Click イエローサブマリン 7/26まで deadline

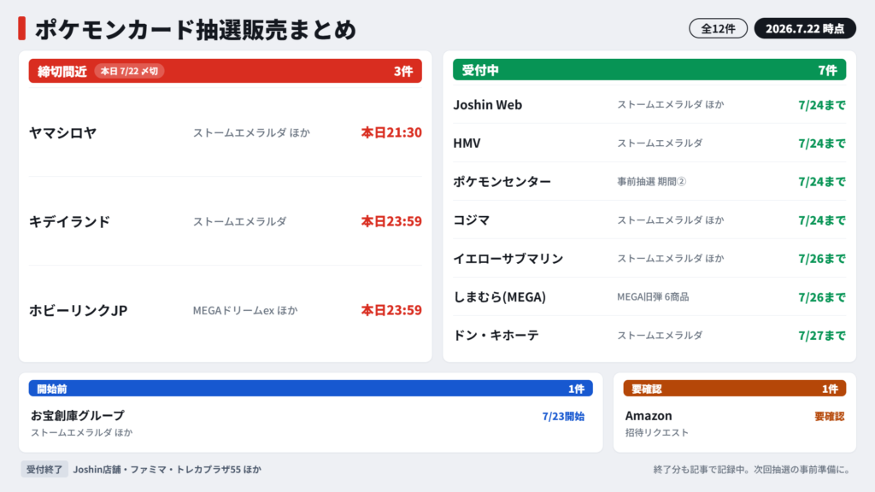tap(822, 258)
